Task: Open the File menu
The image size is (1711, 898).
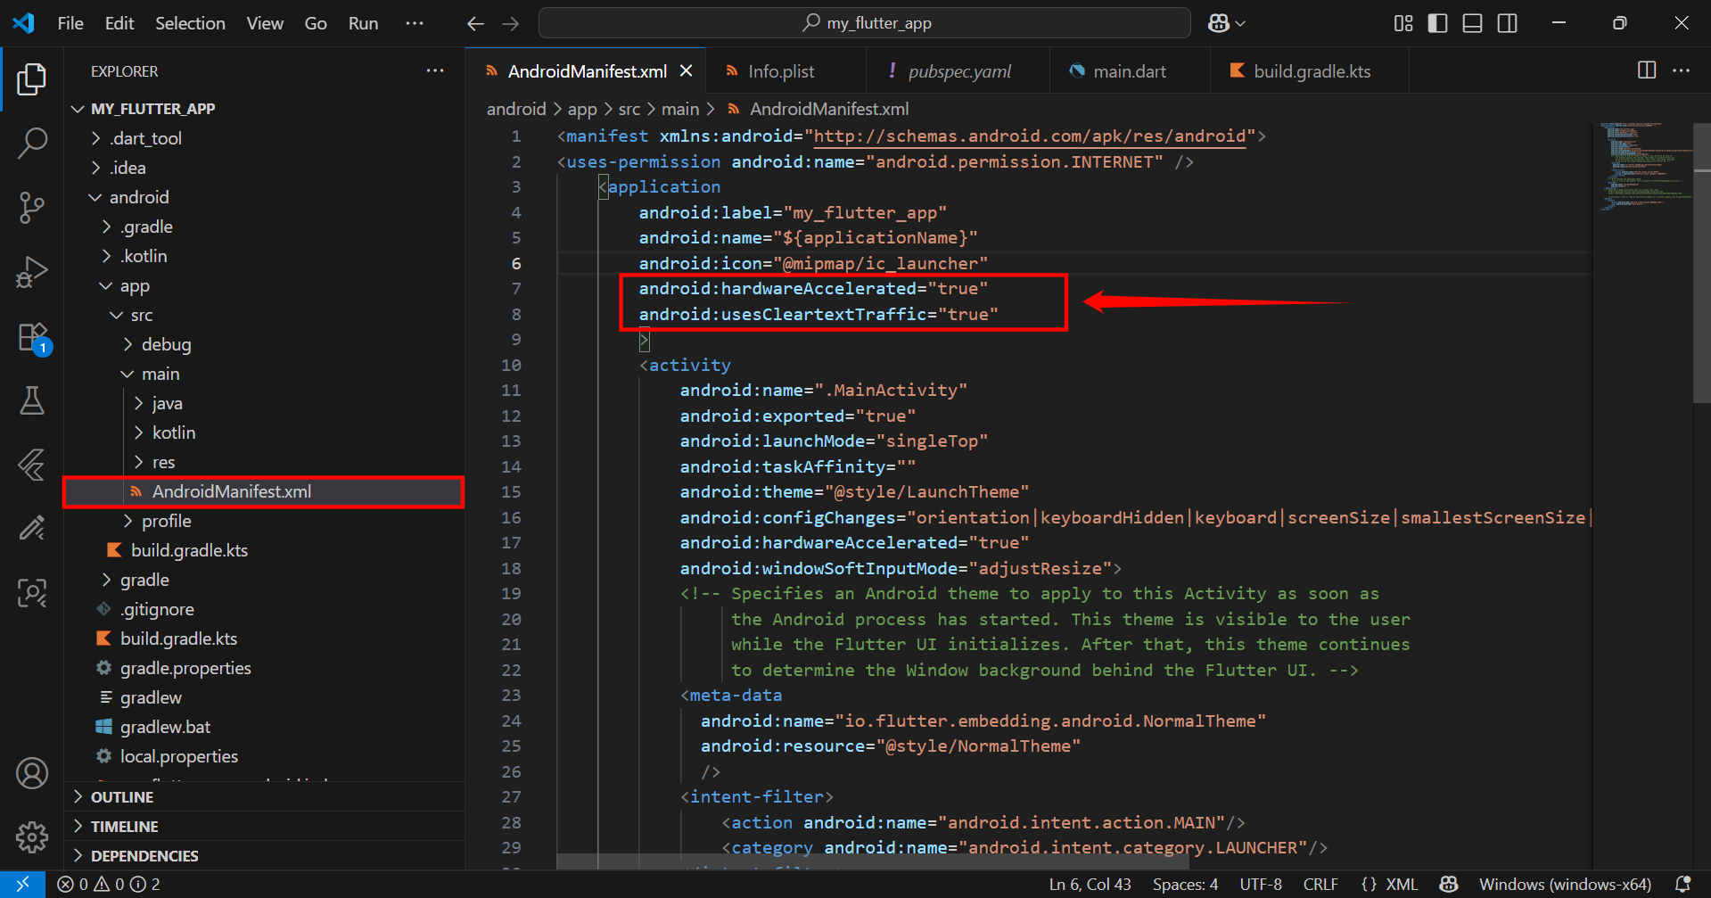Action: (70, 23)
